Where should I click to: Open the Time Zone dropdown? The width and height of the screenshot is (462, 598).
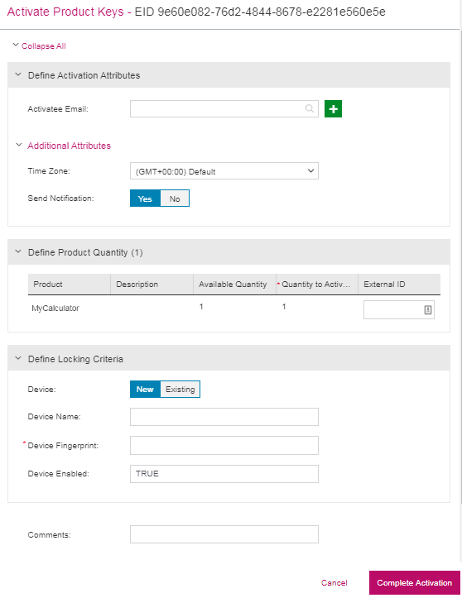pyautogui.click(x=224, y=171)
